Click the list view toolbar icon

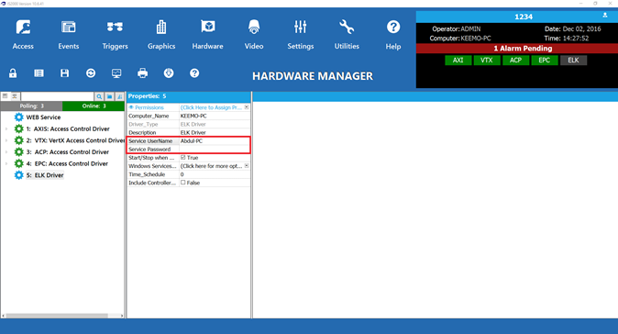click(x=39, y=73)
